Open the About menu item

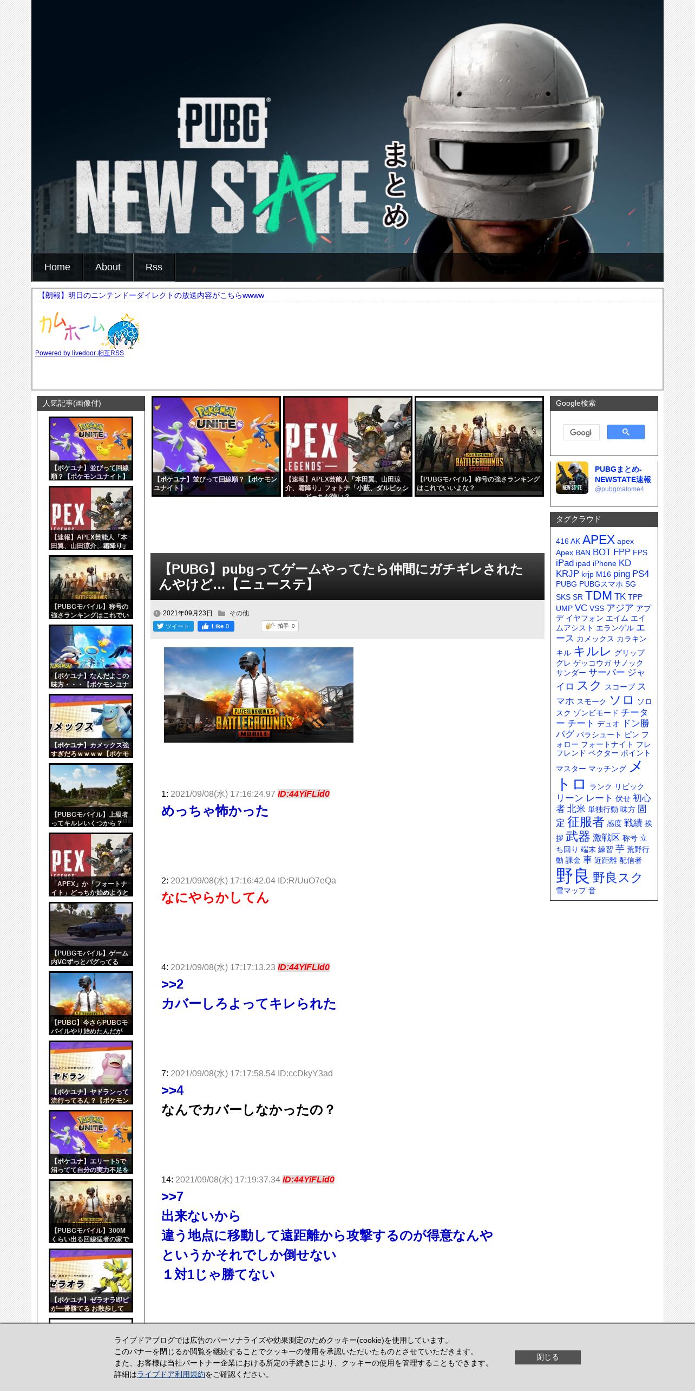click(108, 267)
